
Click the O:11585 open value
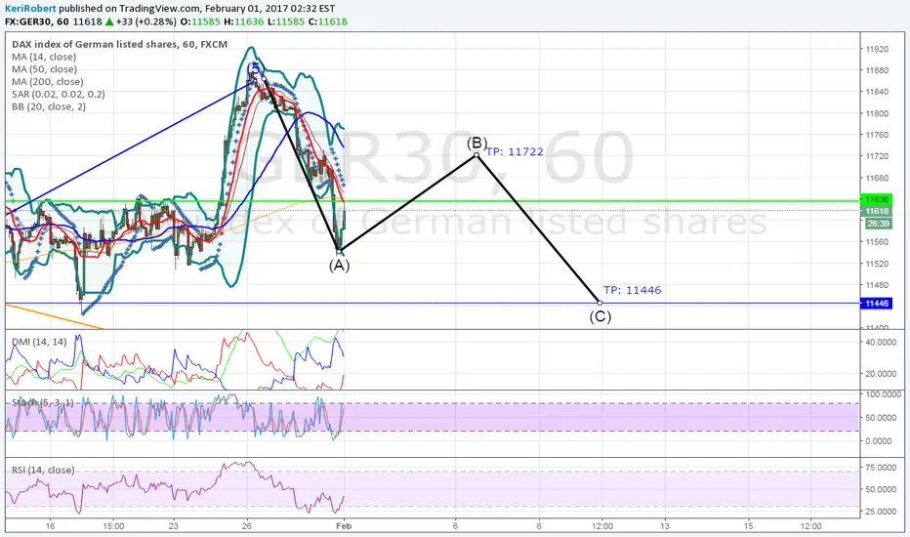[x=200, y=21]
